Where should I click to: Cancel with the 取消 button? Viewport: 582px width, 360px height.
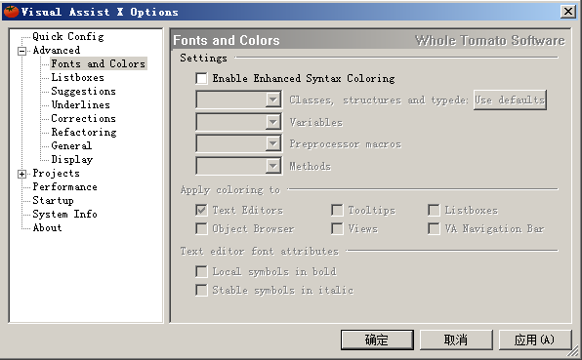pyautogui.click(x=456, y=340)
